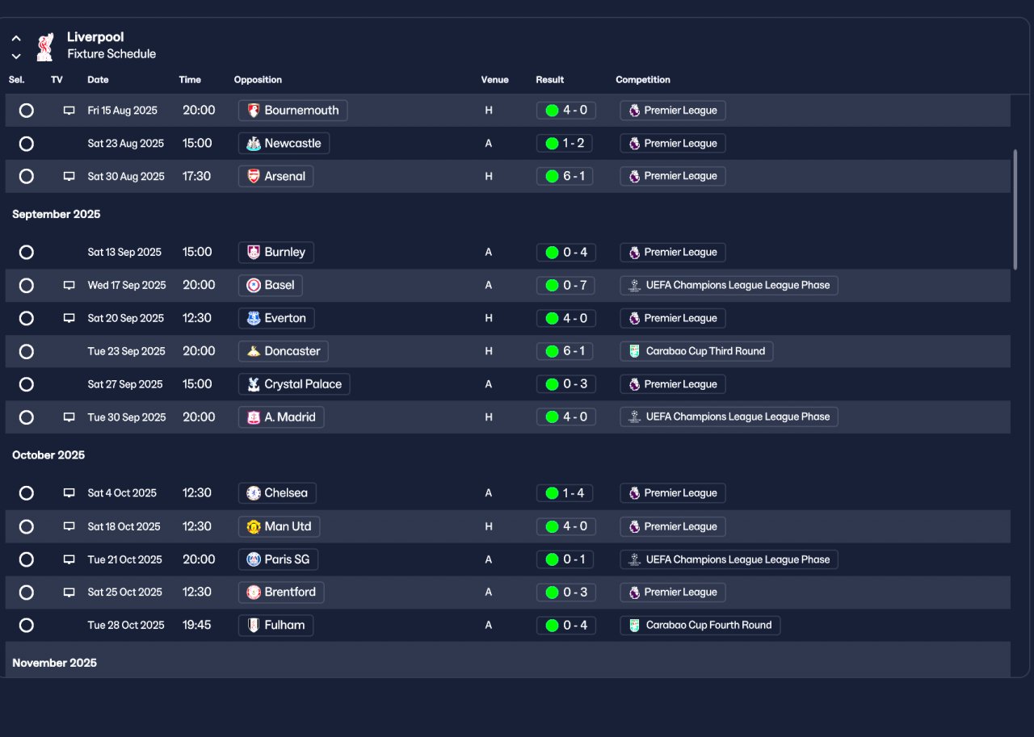Click the TV icon on the Paris SG row
The width and height of the screenshot is (1034, 737).
(69, 559)
